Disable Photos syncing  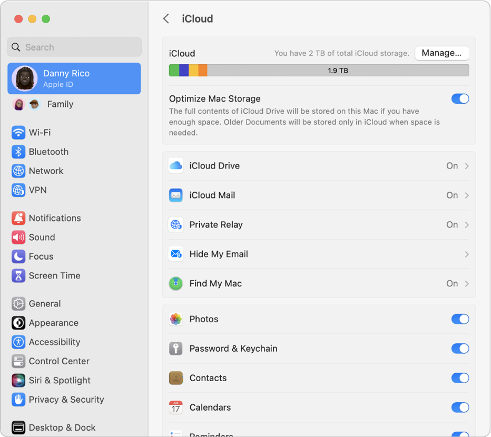[460, 319]
